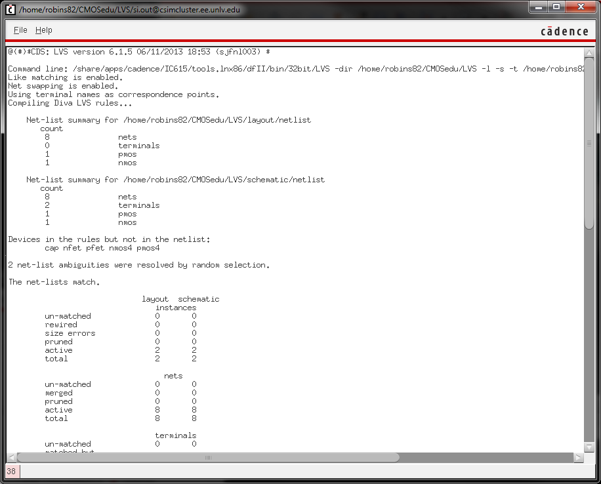
Task: Click 'Like matching is enabled.' line
Action: click(66, 77)
